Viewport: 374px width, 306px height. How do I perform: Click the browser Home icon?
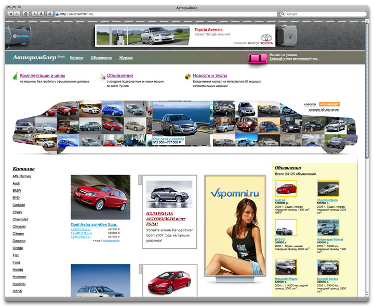(x=25, y=14)
